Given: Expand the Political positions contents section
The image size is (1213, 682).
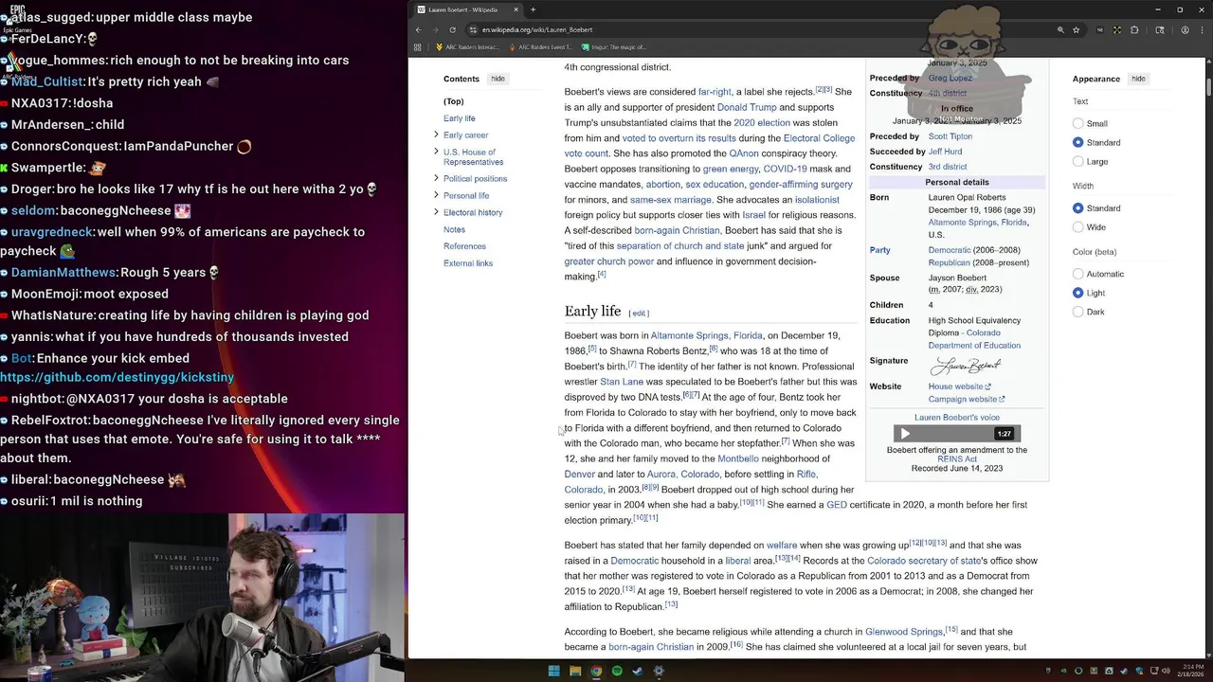Looking at the screenshot, I should point(436,178).
